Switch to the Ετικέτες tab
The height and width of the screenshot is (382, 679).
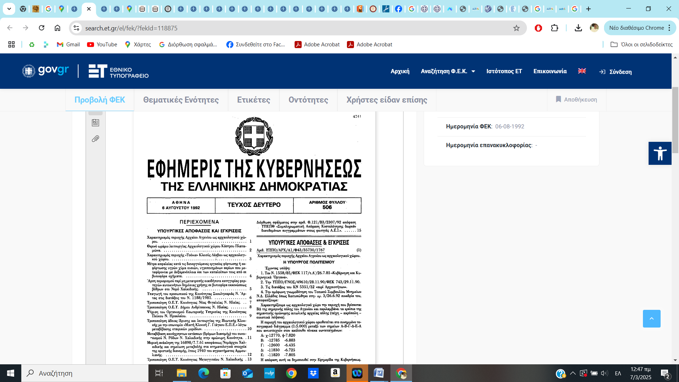(x=253, y=100)
